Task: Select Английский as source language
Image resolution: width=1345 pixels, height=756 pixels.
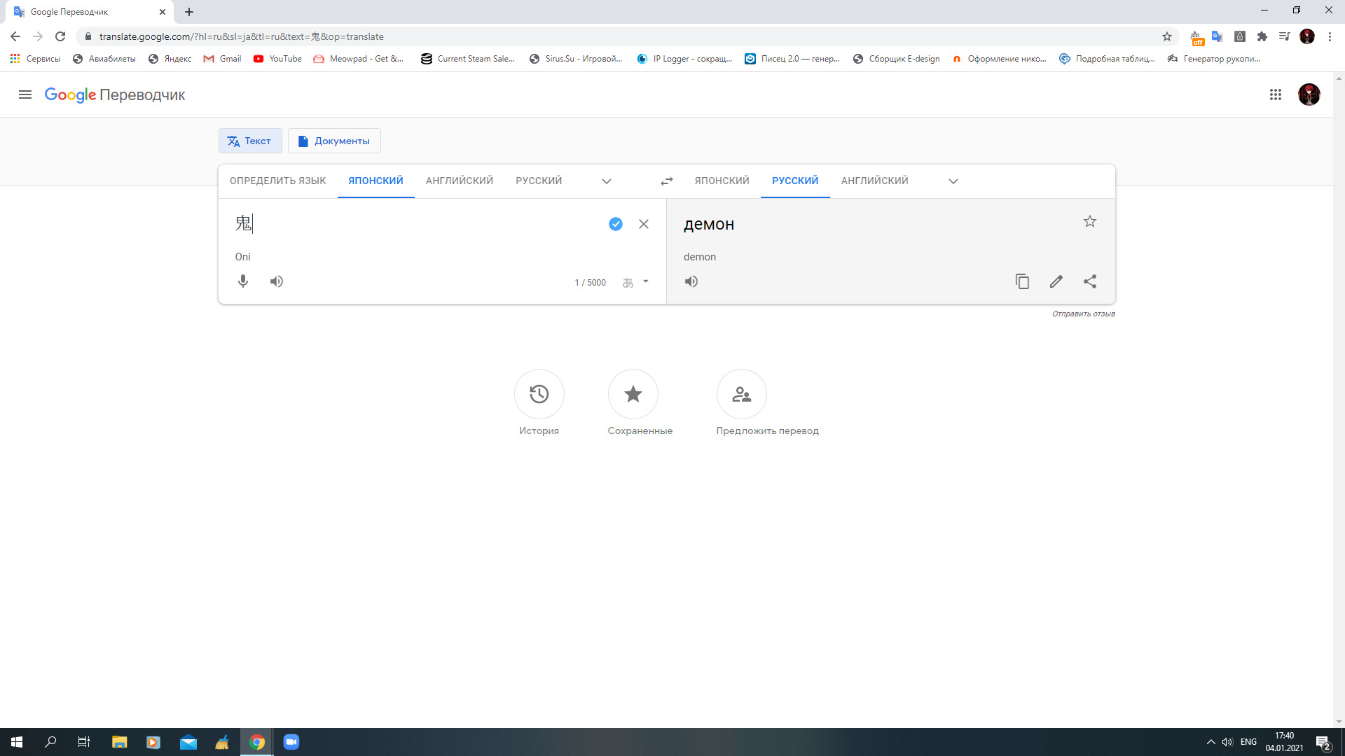Action: click(459, 181)
